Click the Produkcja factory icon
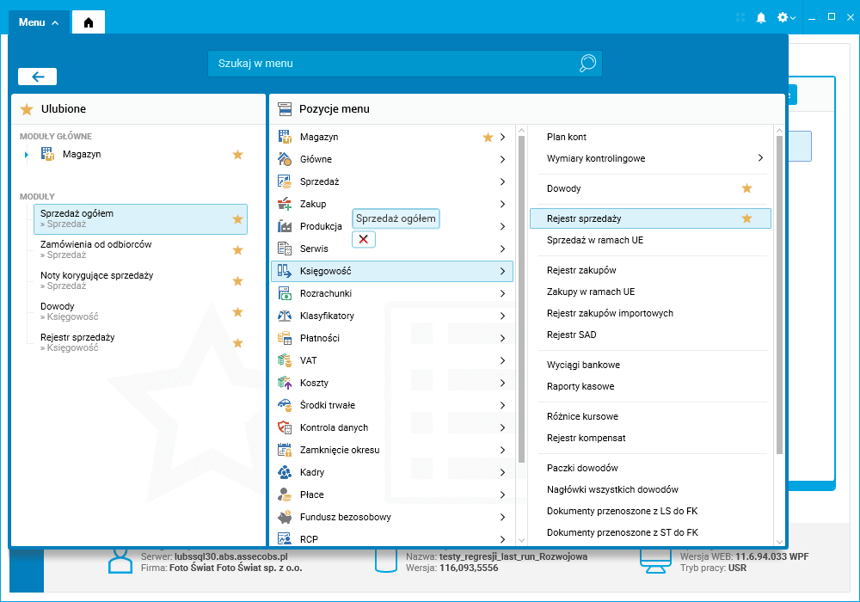This screenshot has width=860, height=602. [285, 226]
